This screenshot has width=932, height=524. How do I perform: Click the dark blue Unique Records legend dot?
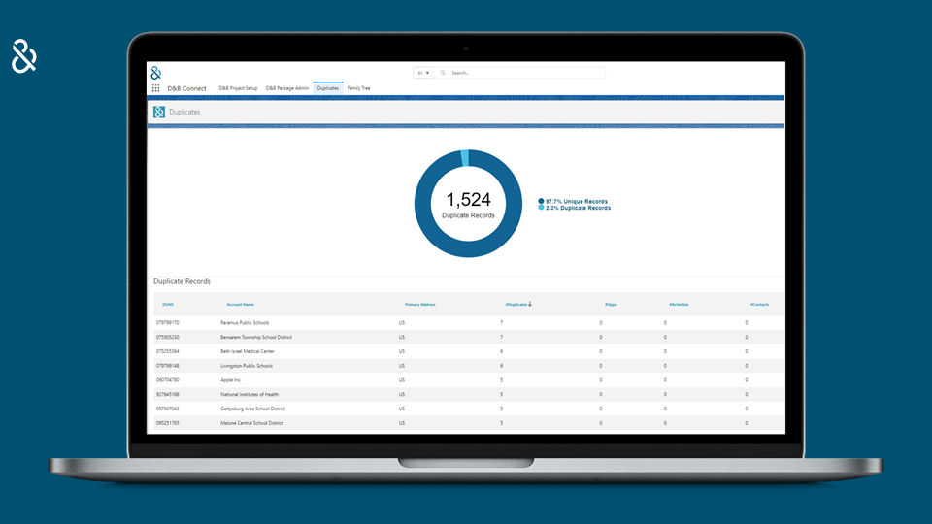point(541,202)
